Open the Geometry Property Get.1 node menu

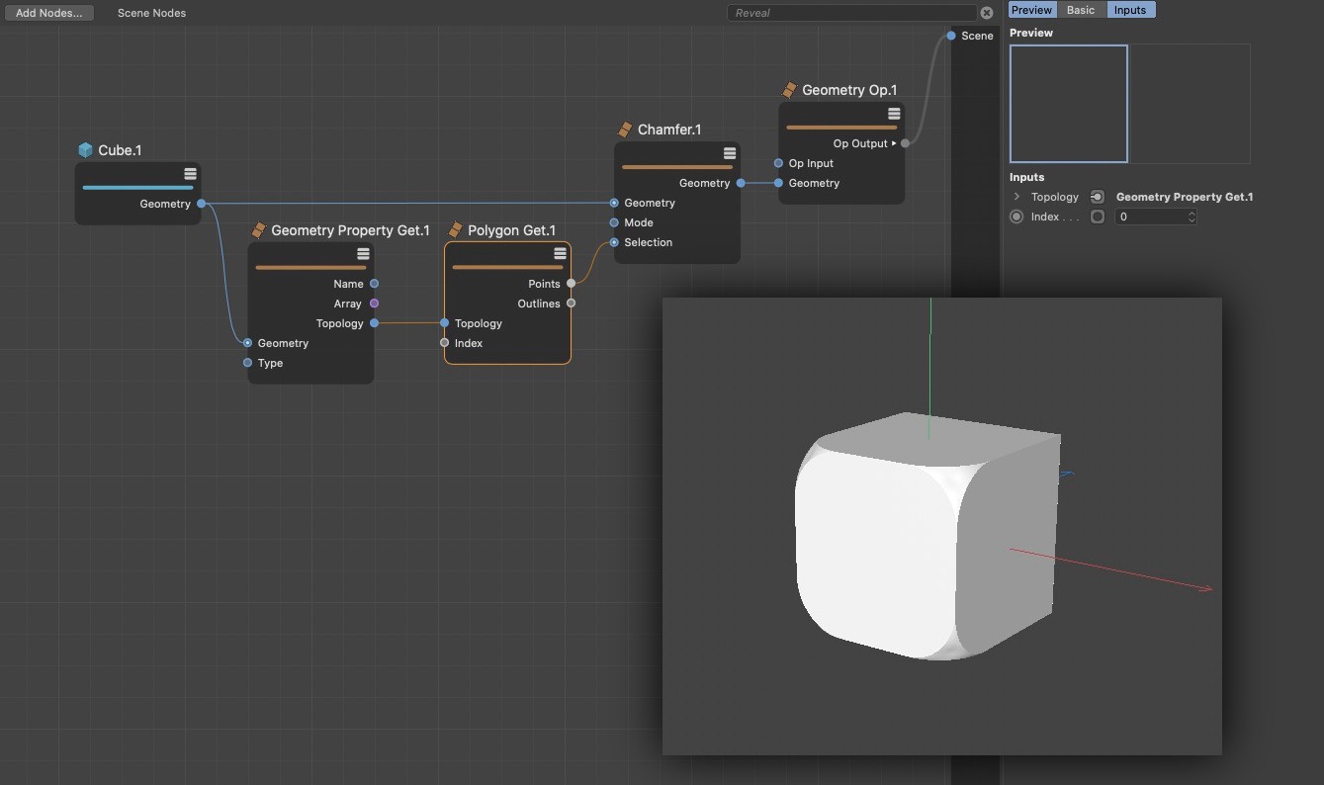click(x=363, y=254)
